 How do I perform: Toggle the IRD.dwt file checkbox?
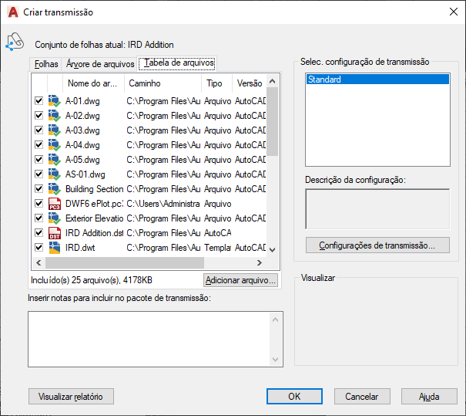[39, 248]
